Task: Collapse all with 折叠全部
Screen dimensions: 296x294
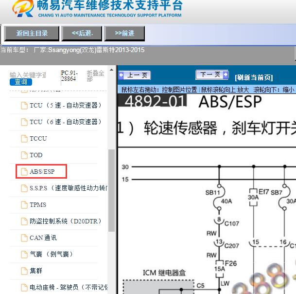Action: point(95,75)
